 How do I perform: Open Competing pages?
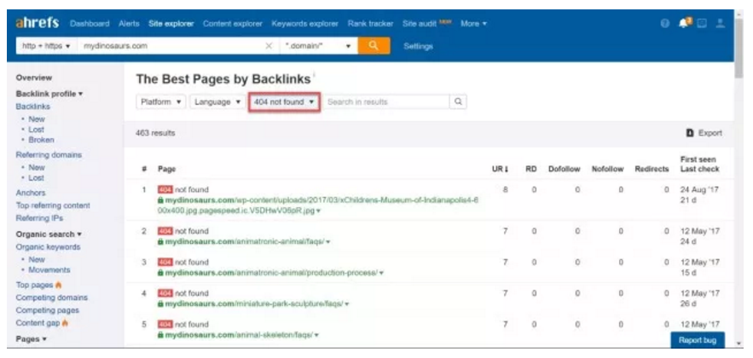(x=47, y=310)
